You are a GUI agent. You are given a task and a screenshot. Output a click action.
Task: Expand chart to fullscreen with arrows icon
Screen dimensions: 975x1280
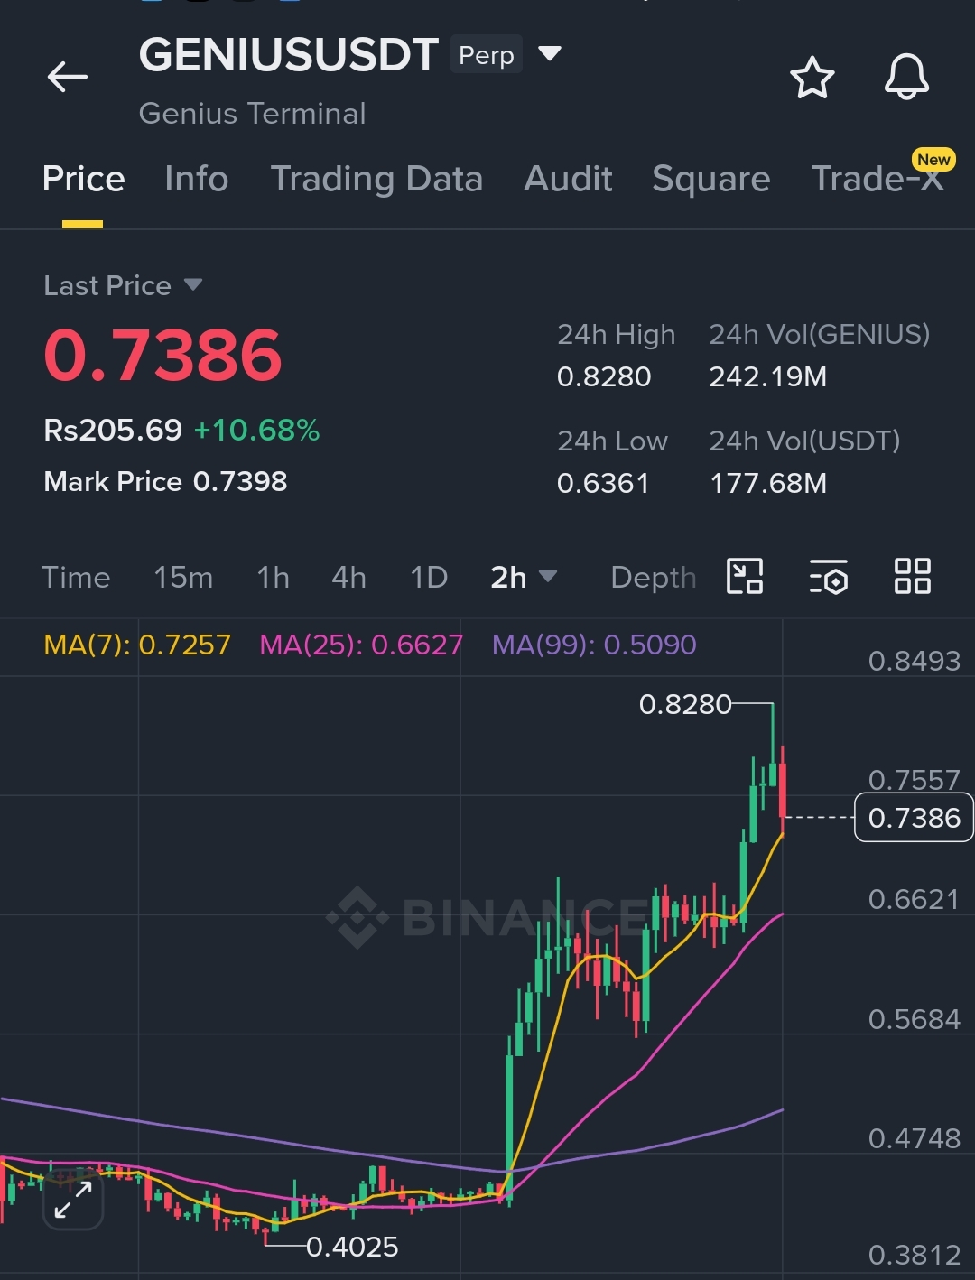73,1201
